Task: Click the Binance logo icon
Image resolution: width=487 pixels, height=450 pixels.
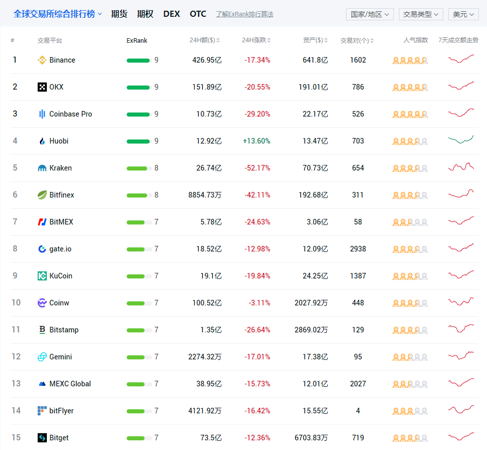Action: pyautogui.click(x=42, y=60)
